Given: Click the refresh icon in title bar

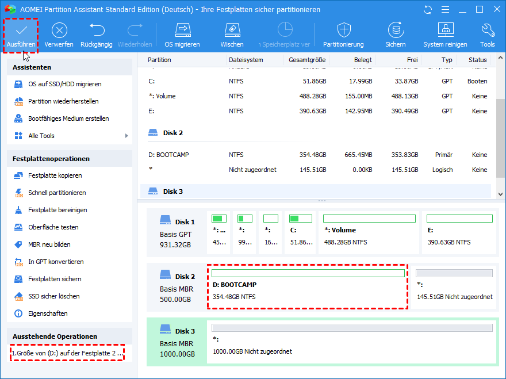Looking at the screenshot, I should click(427, 10).
